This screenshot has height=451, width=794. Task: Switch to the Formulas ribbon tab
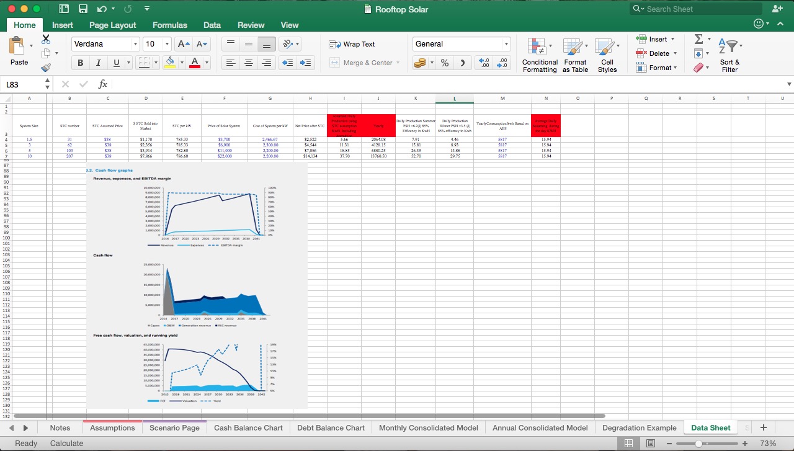169,25
